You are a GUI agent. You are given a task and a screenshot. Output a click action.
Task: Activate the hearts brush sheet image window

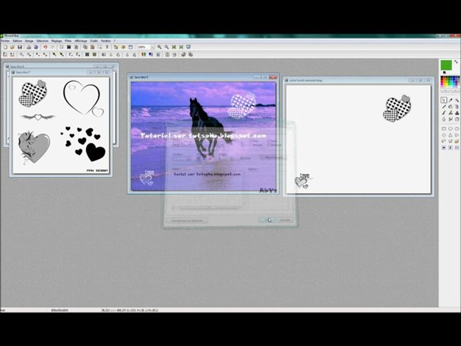pos(61,125)
